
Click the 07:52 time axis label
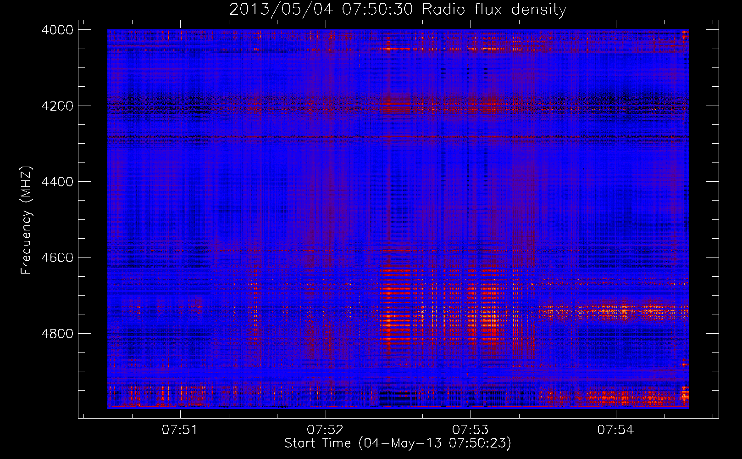[x=325, y=430]
